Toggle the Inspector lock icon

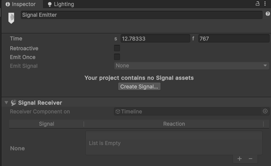257,4
